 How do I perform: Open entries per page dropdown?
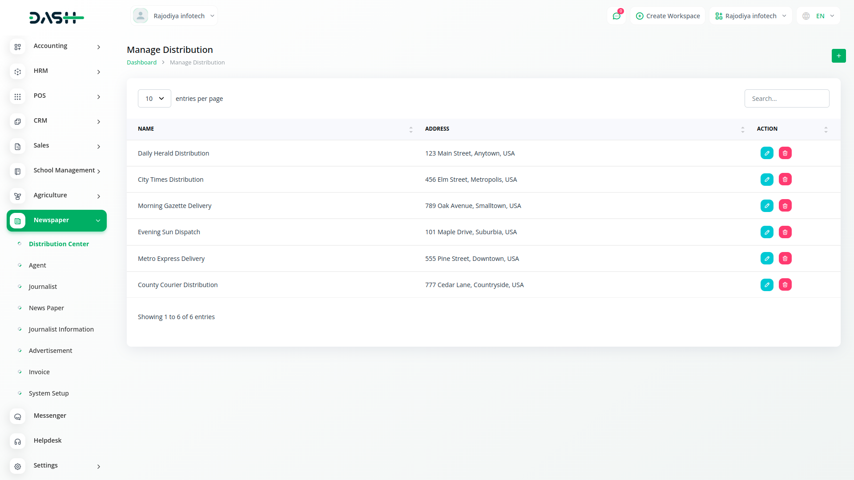point(154,99)
